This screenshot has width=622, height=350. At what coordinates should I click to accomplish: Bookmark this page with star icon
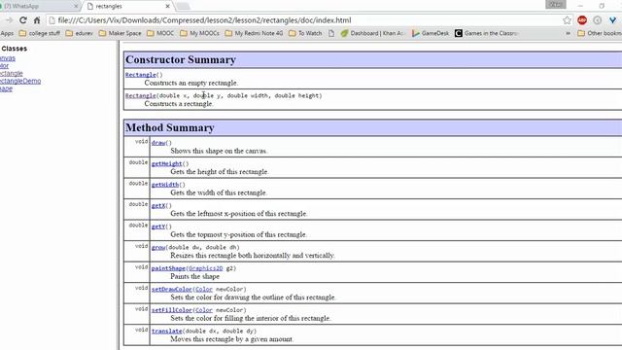(x=567, y=20)
